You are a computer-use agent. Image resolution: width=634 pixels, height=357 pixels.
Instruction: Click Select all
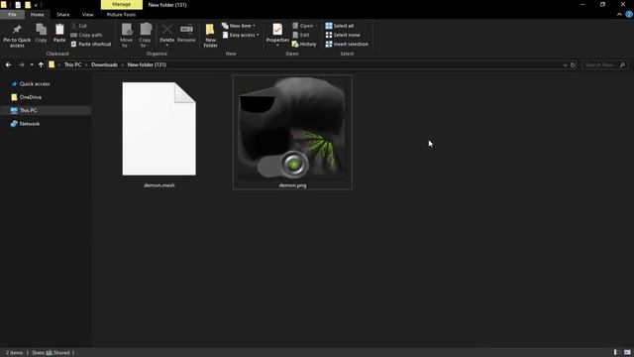click(x=339, y=26)
